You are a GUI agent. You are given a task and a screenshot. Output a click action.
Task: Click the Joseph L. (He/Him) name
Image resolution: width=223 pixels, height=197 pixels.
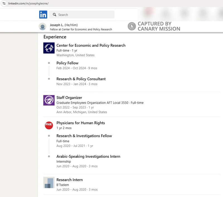64,25
